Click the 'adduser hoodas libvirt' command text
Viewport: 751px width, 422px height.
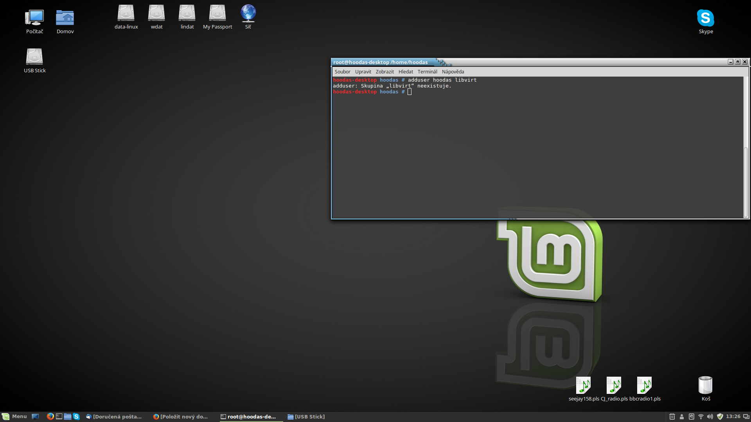tap(442, 80)
